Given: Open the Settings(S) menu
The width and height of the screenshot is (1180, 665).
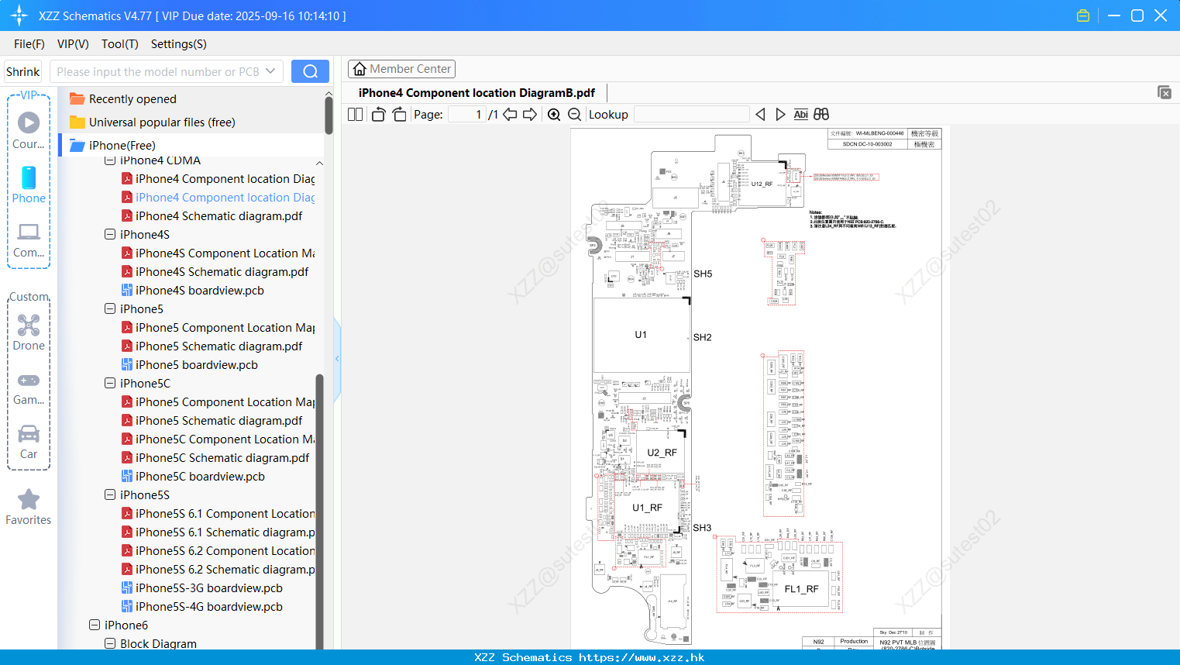Looking at the screenshot, I should 179,44.
